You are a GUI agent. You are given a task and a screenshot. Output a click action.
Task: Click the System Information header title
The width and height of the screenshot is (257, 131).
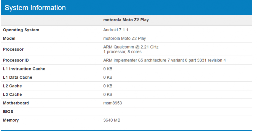tap(35, 8)
